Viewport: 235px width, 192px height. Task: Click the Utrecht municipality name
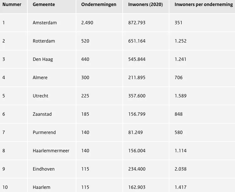click(x=40, y=96)
